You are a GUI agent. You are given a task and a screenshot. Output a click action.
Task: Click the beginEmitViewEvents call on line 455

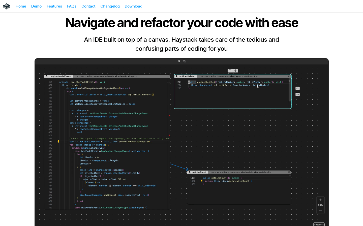click(x=140, y=95)
